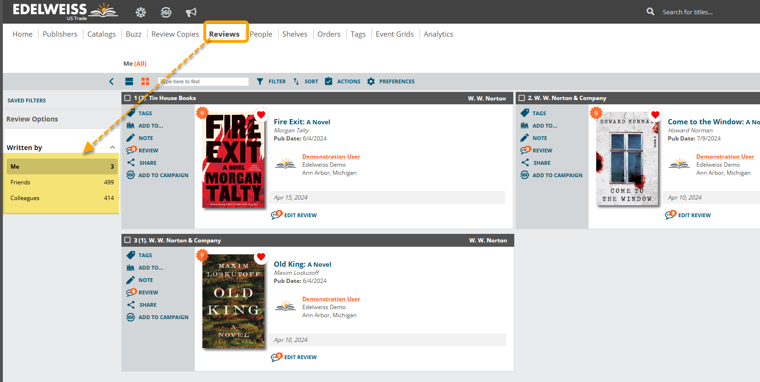
Task: Select the Me filter row
Action: point(62,166)
